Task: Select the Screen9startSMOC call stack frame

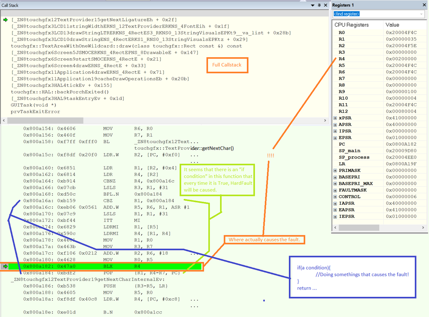Action: tap(86, 59)
